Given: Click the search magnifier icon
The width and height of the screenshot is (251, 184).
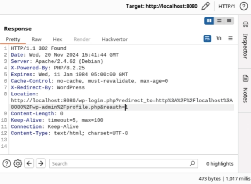Looking at the screenshot, I should (x=192, y=163).
